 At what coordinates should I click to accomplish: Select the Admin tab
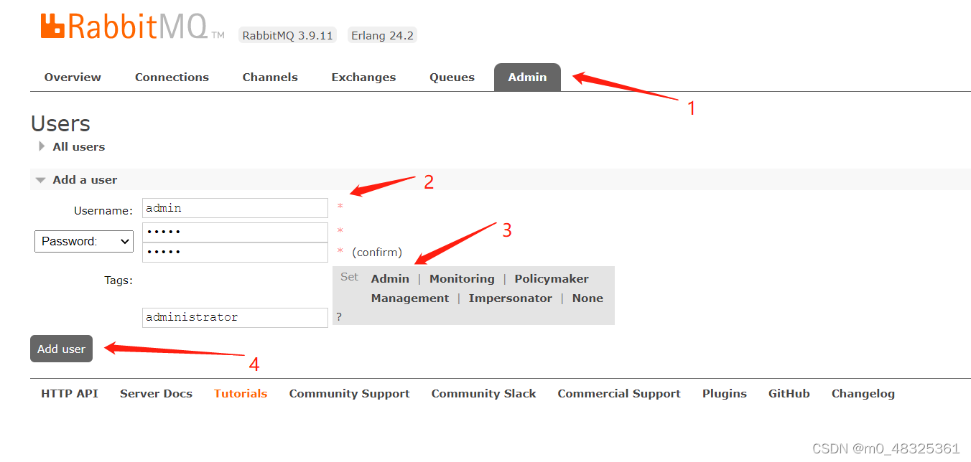(x=527, y=77)
